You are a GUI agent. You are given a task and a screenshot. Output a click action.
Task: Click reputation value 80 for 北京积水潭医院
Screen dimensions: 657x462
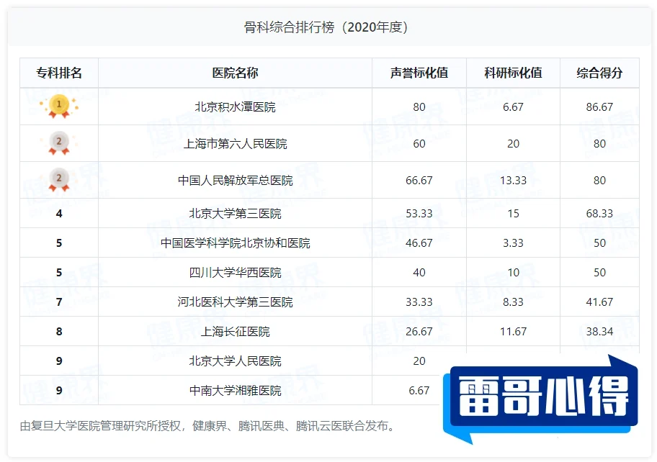(419, 107)
